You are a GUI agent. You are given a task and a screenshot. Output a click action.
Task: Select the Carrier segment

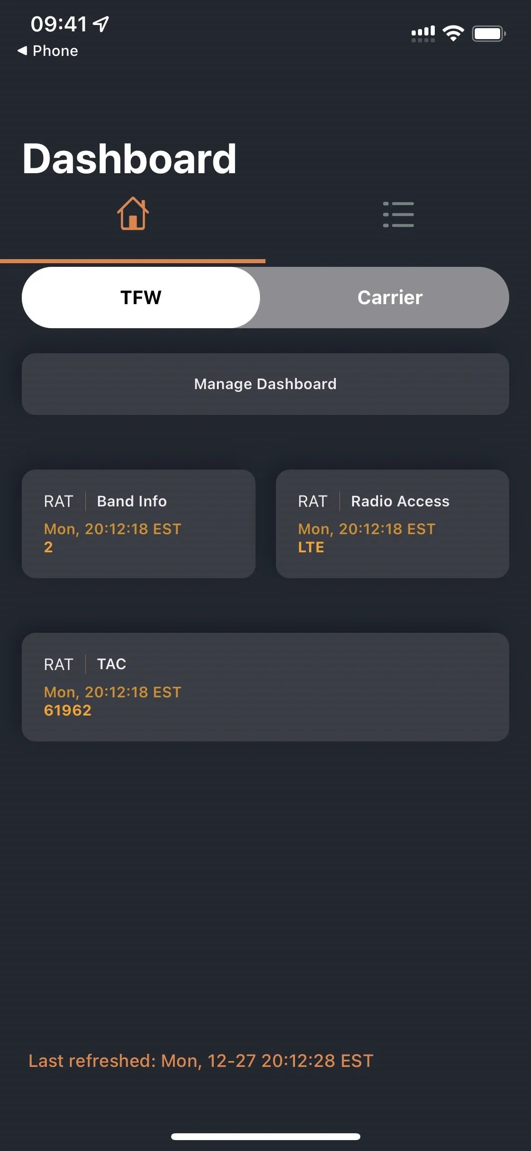[390, 297]
